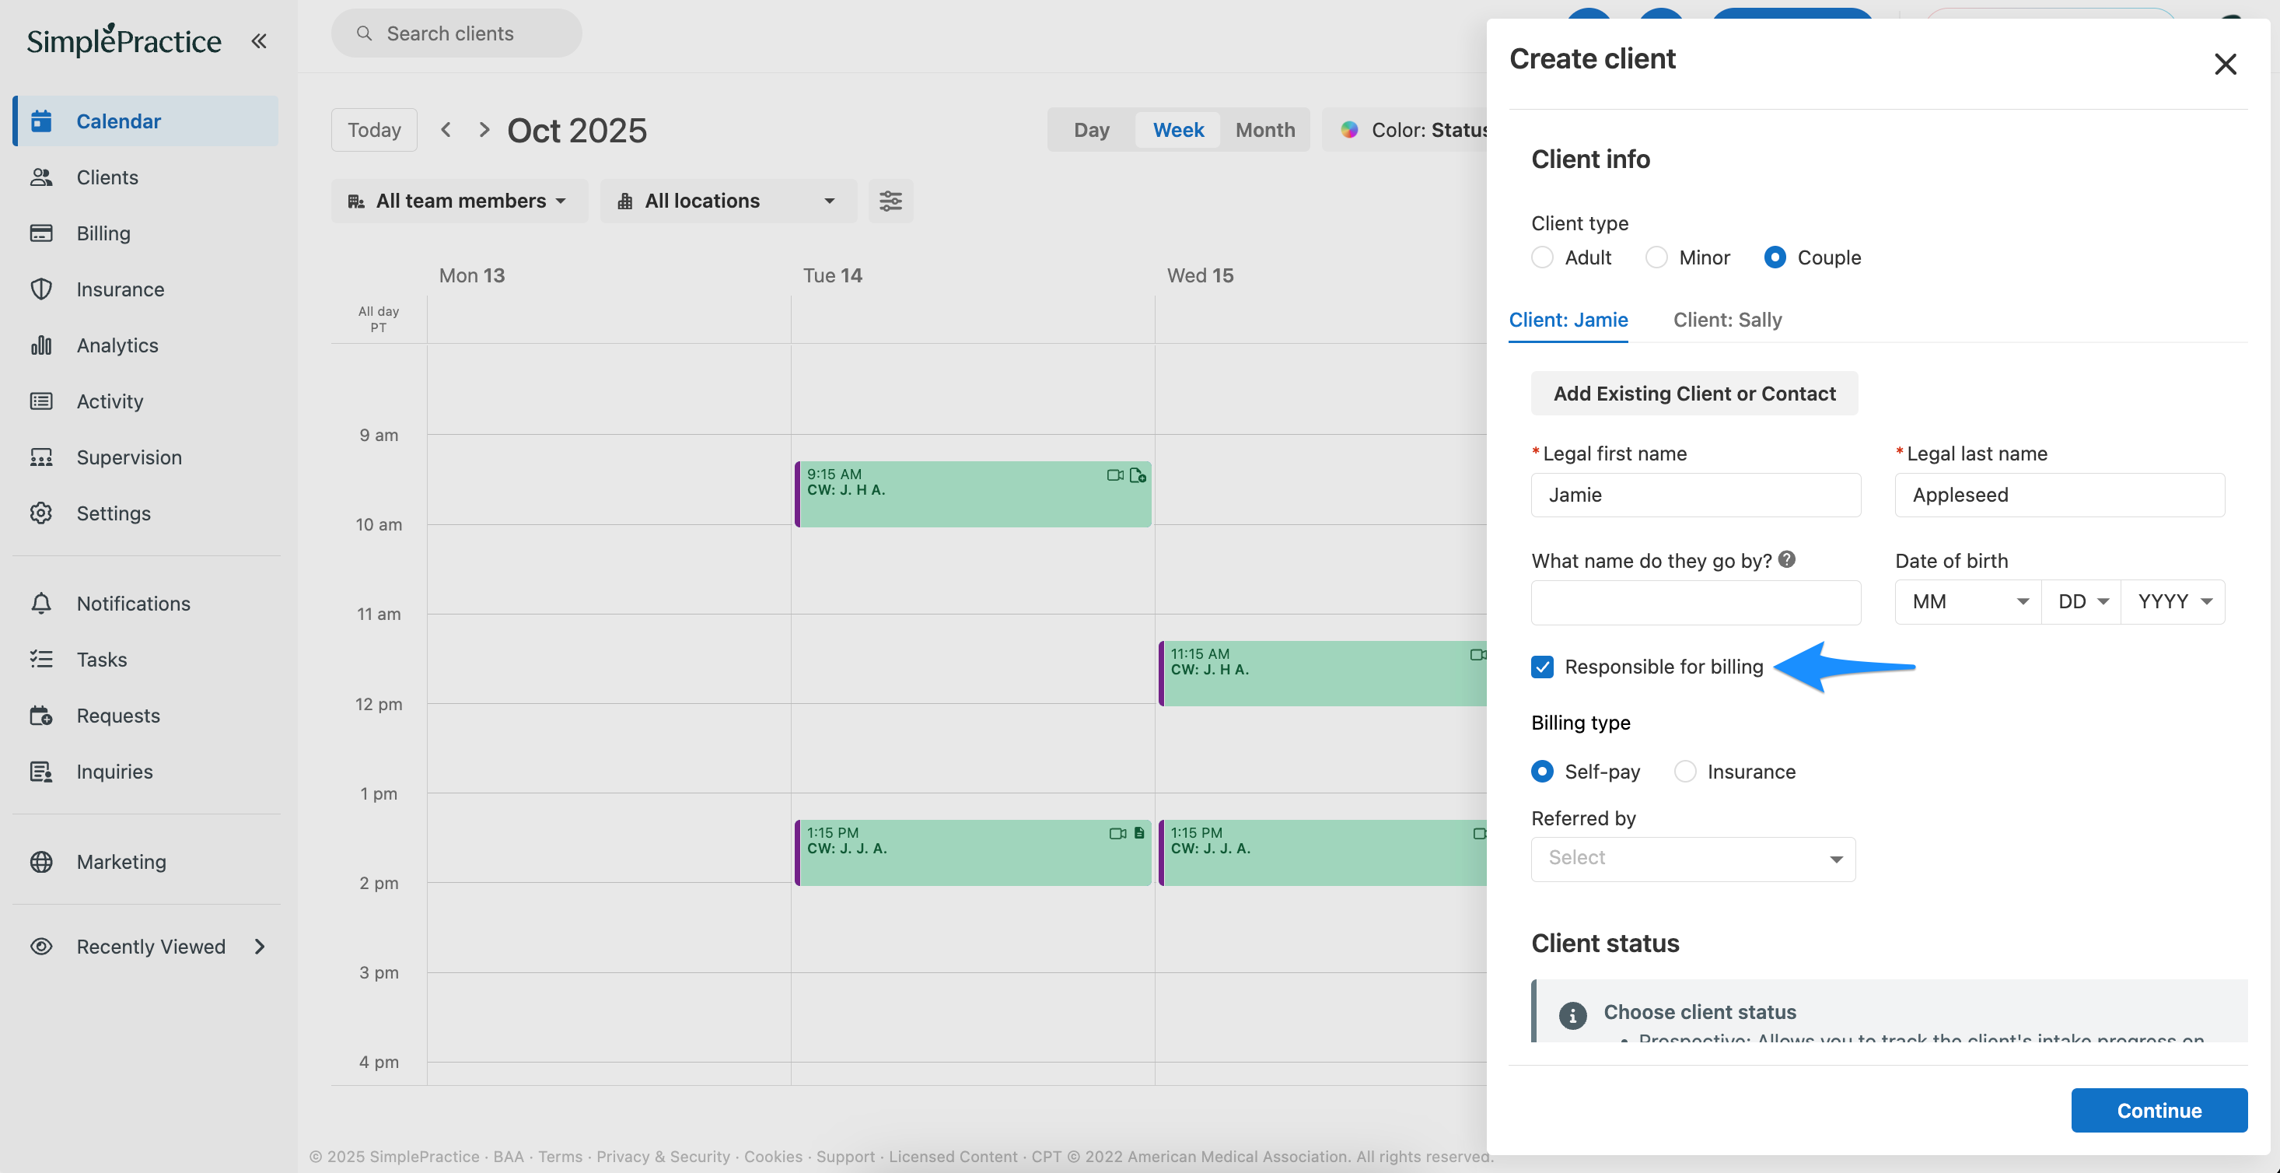Viewport: 2280px width, 1173px height.
Task: Click note icon on Tue 1:15 PM appointment
Action: coord(1138,833)
